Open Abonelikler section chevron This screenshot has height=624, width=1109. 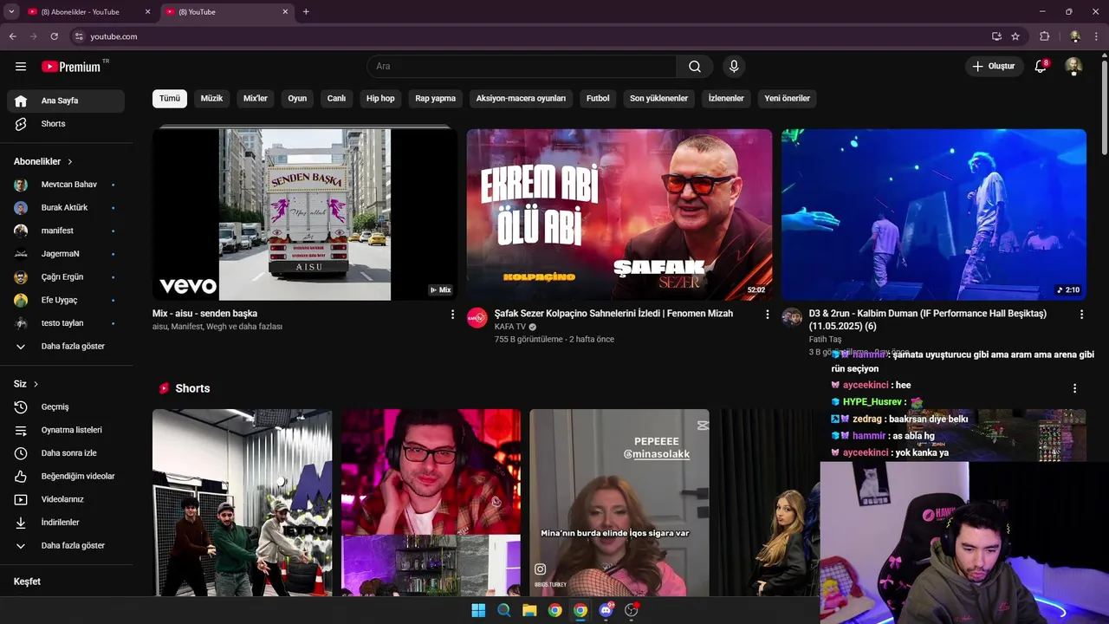(70, 162)
